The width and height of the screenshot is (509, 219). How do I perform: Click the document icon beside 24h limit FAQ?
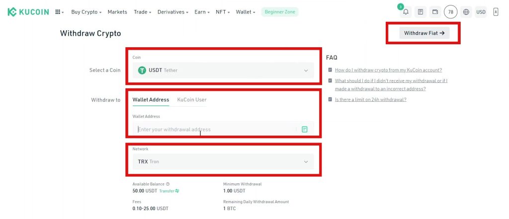330,99
